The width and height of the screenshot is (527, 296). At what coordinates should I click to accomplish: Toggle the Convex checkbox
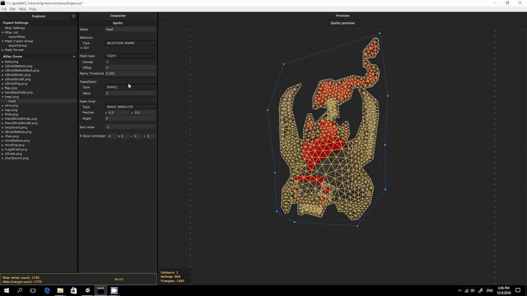(x=106, y=62)
